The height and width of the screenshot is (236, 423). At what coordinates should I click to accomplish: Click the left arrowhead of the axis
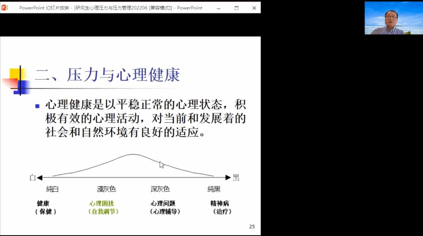tap(40, 177)
